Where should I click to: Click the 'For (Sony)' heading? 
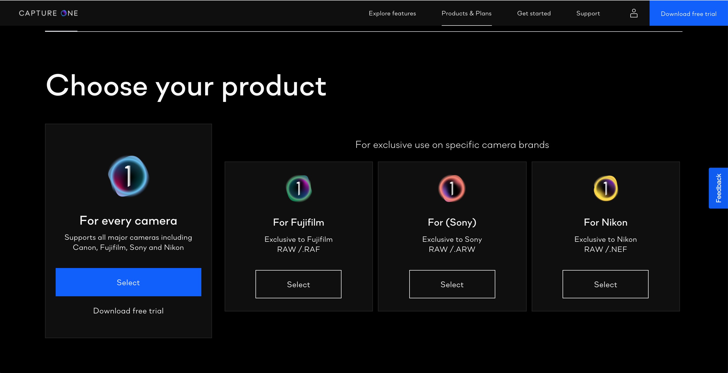coord(452,222)
